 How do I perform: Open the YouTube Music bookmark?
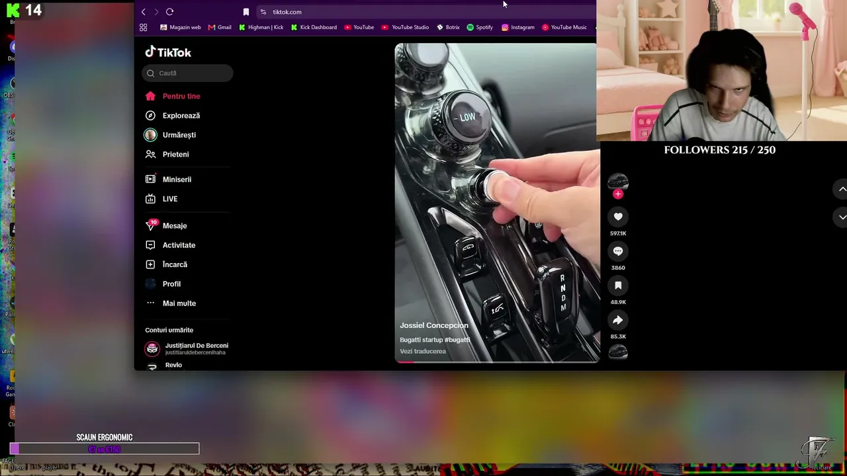coord(564,27)
